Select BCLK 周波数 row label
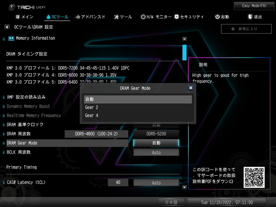The width and height of the screenshot is (276, 207). point(19,152)
